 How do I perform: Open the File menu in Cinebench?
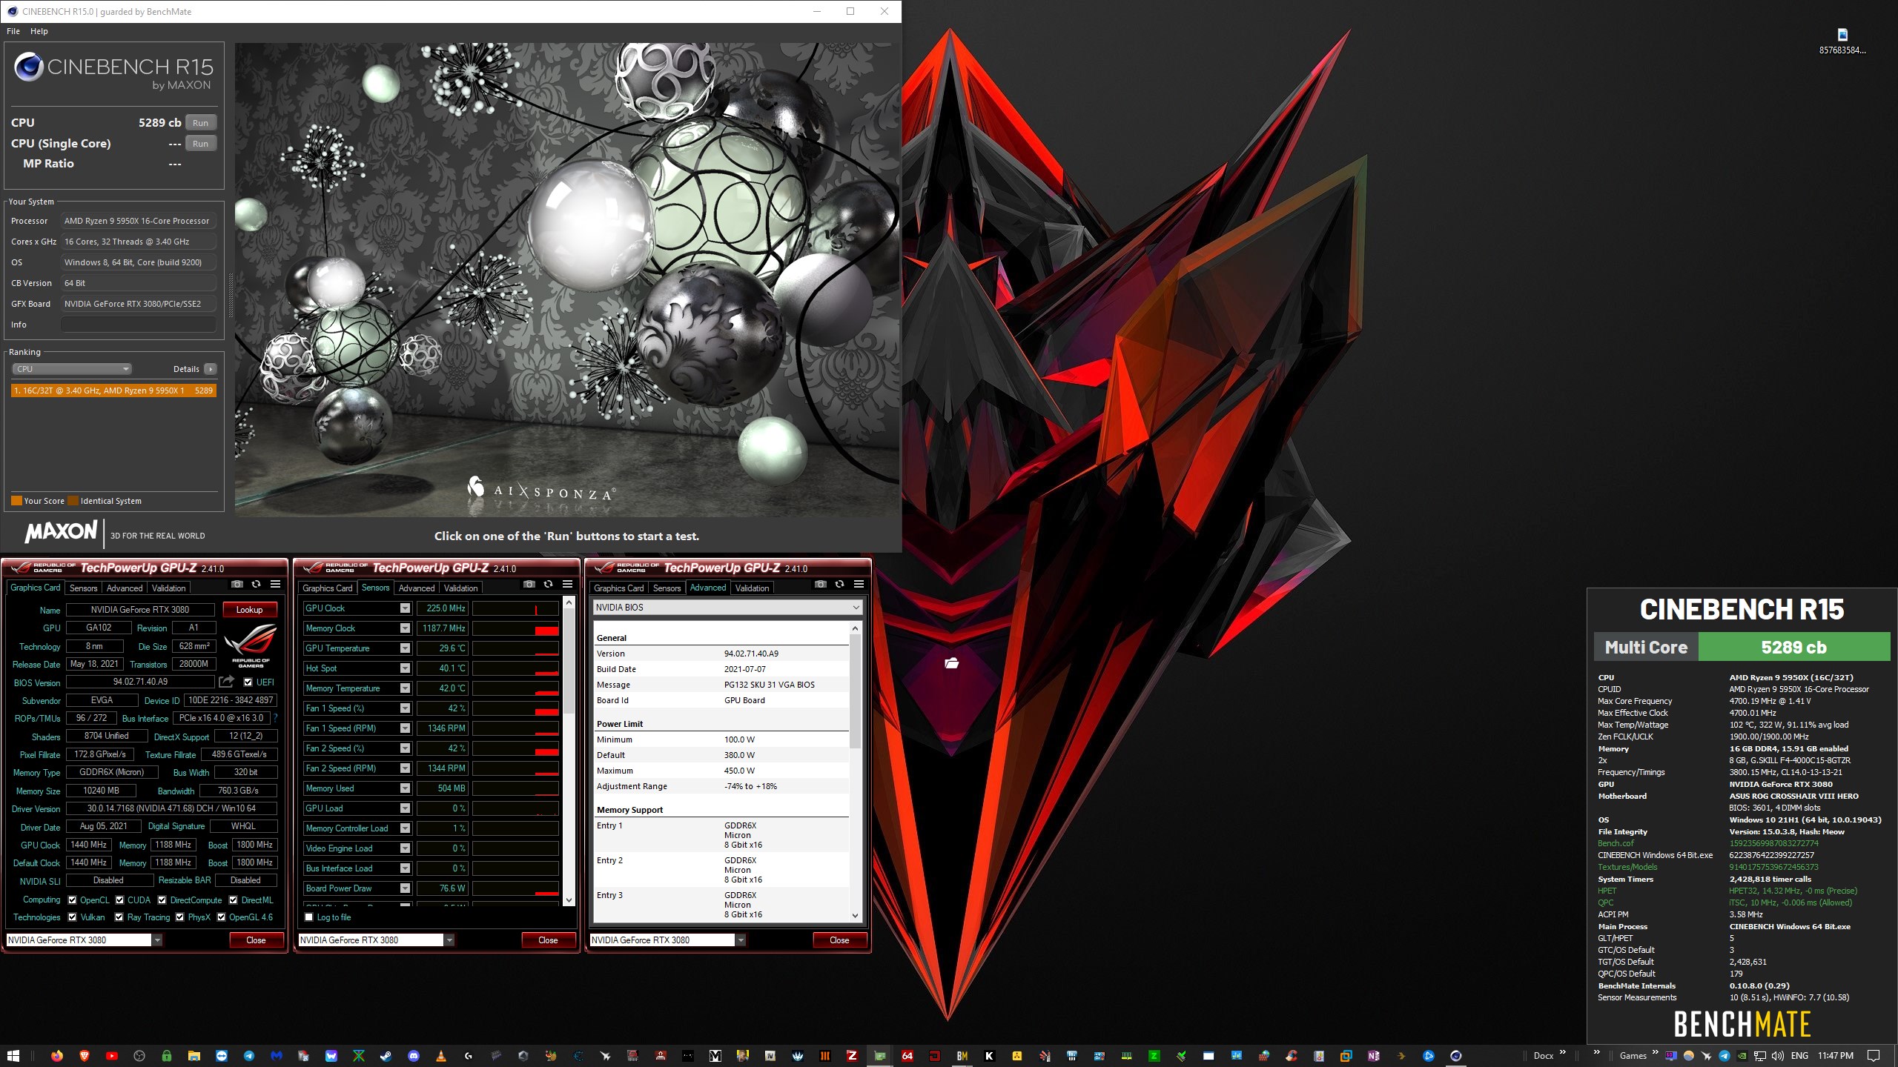pyautogui.click(x=13, y=31)
